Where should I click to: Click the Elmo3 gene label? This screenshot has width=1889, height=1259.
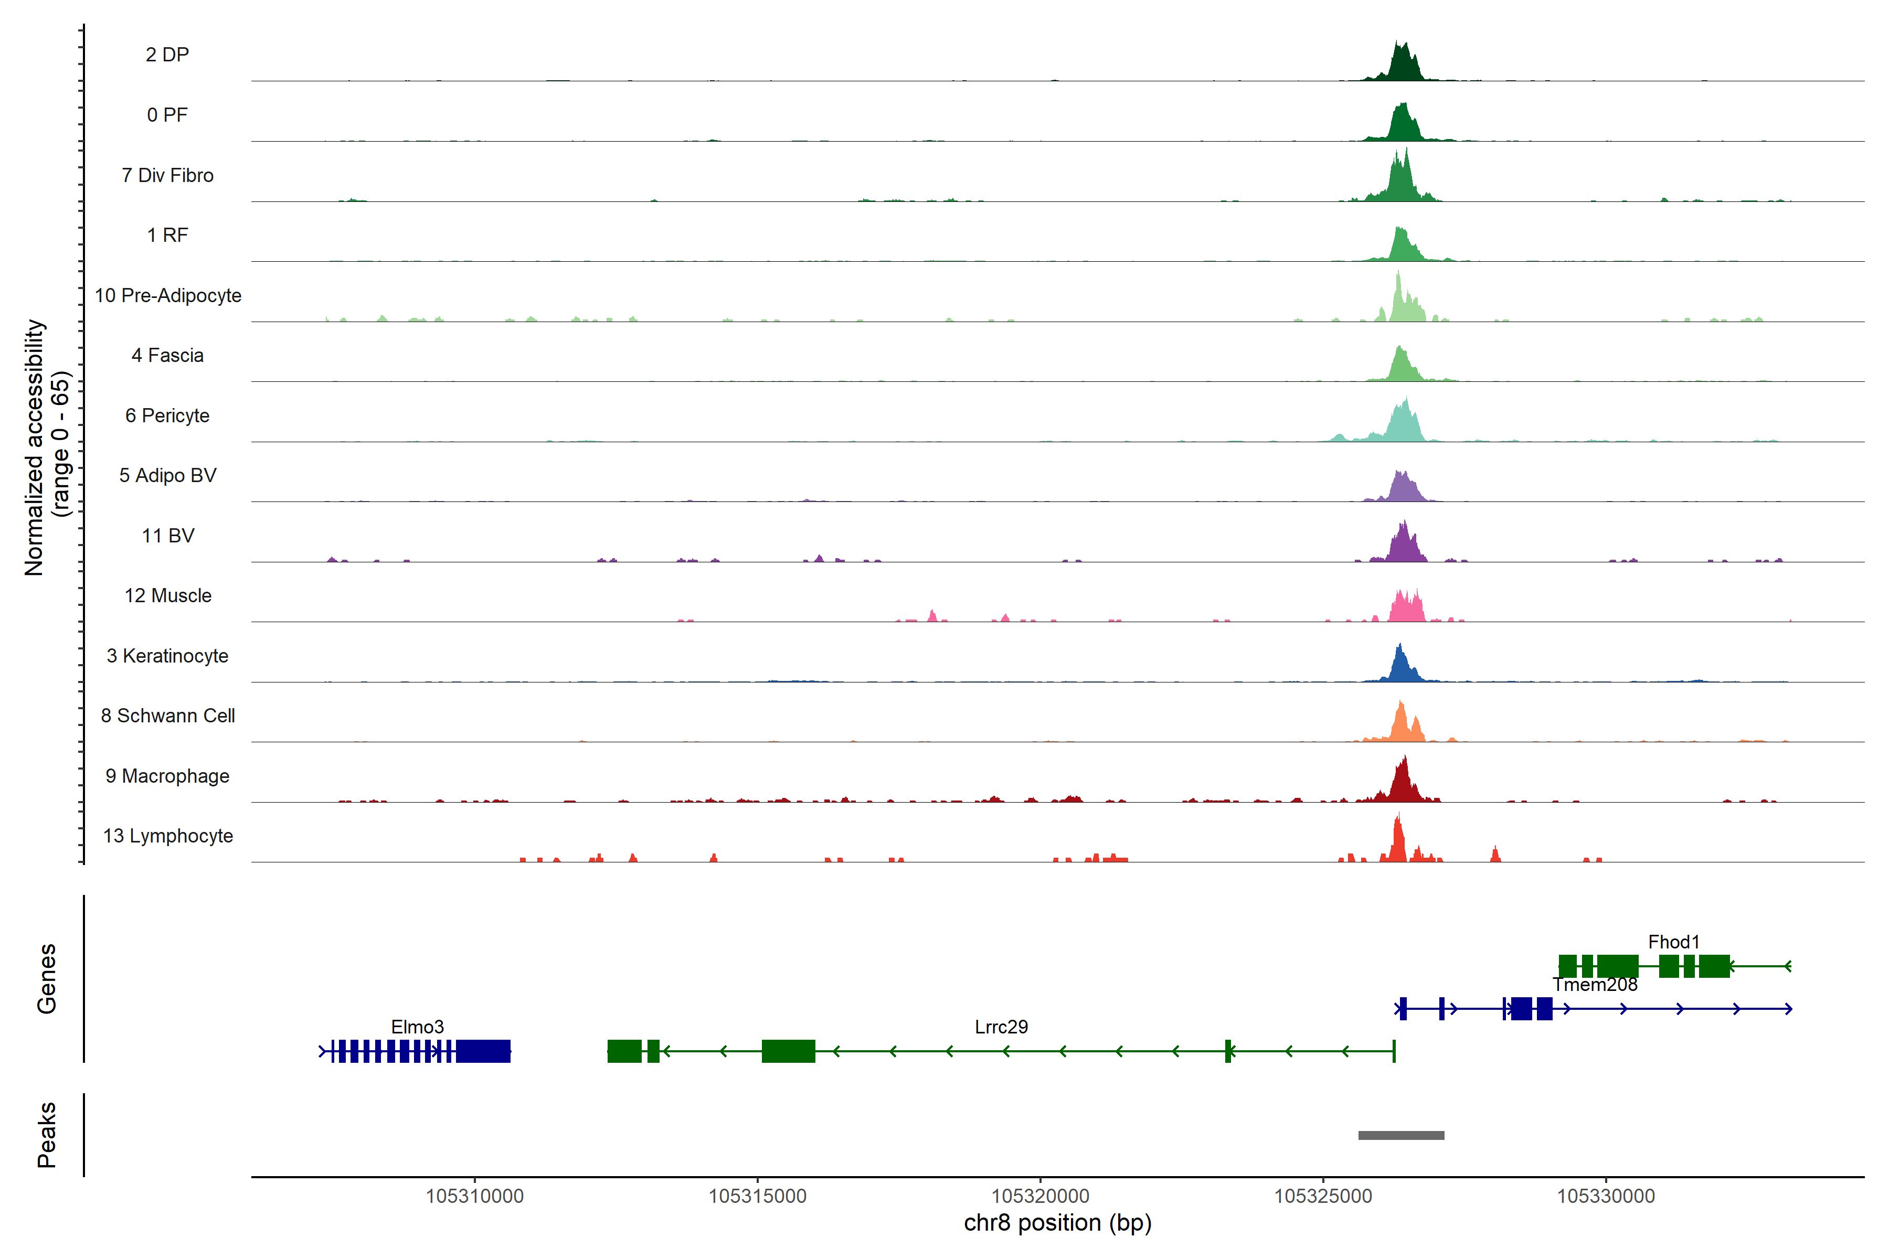click(417, 1027)
